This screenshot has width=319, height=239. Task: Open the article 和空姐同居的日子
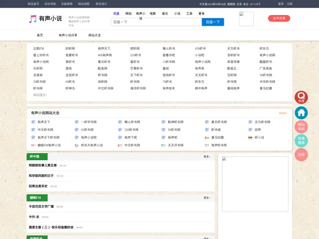(x=41, y=176)
